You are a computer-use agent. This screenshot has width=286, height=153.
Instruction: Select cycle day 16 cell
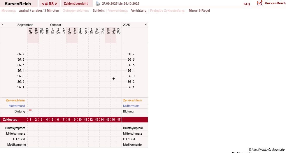click(x=113, y=119)
